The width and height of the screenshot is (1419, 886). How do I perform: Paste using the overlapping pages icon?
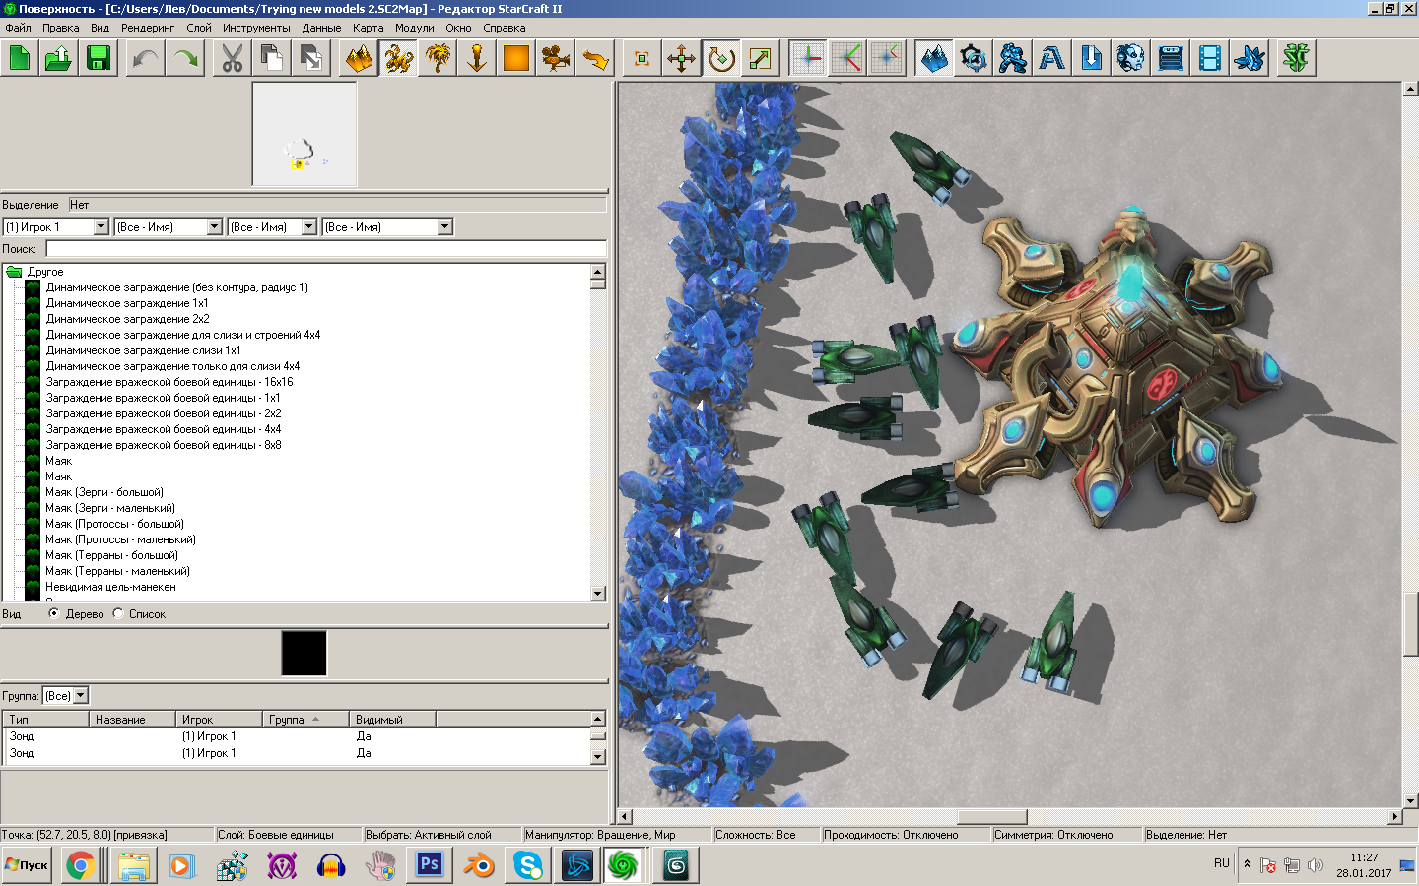(x=311, y=58)
